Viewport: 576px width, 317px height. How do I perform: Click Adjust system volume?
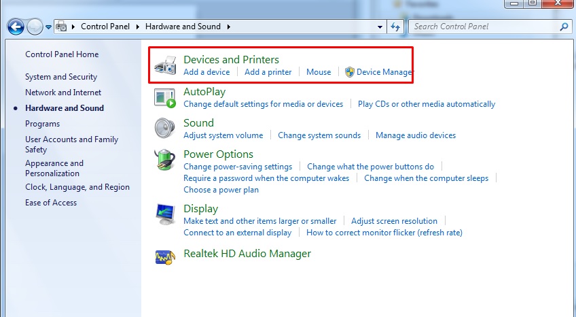coord(223,135)
